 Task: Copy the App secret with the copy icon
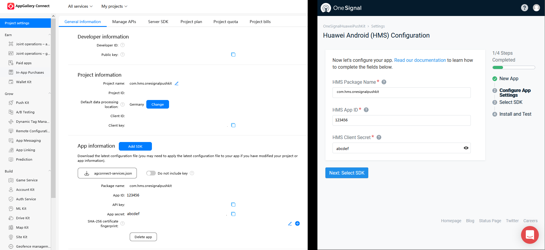click(233, 214)
